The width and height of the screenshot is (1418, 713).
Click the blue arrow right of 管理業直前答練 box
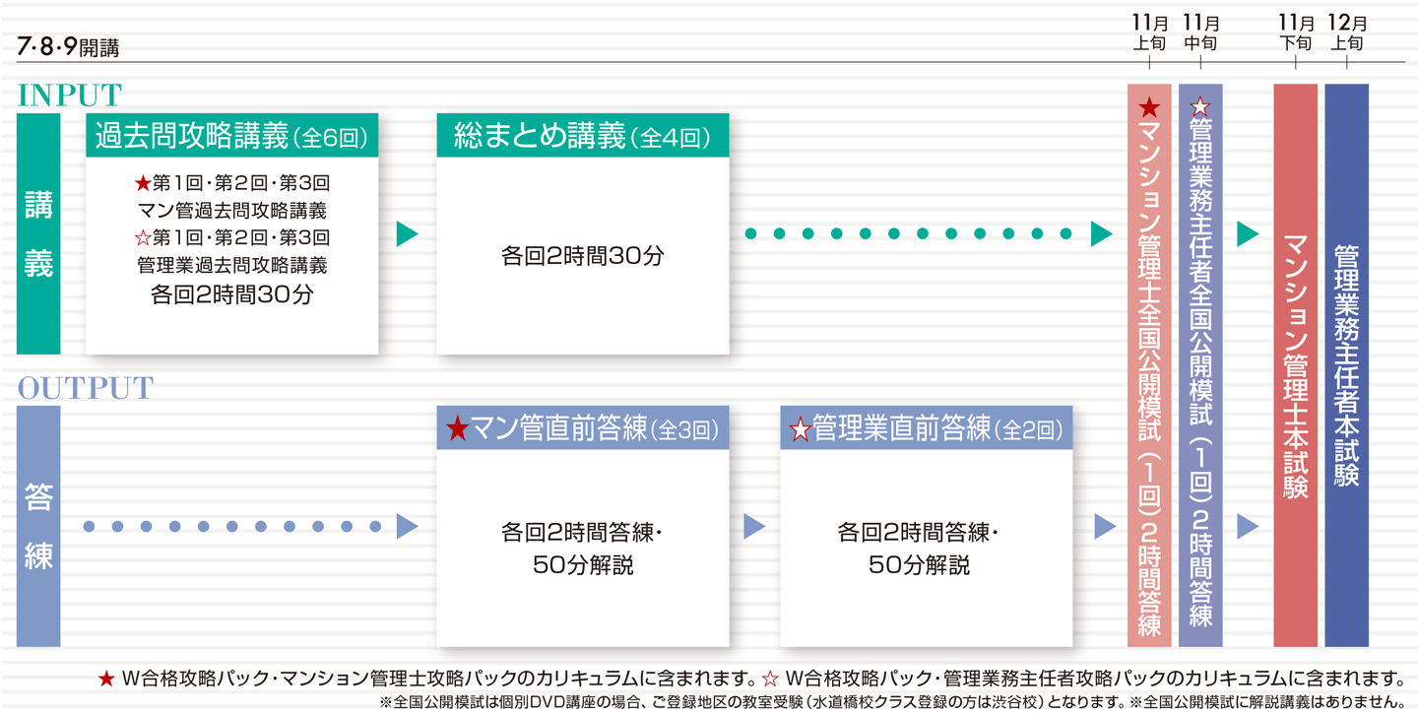(x=1104, y=526)
